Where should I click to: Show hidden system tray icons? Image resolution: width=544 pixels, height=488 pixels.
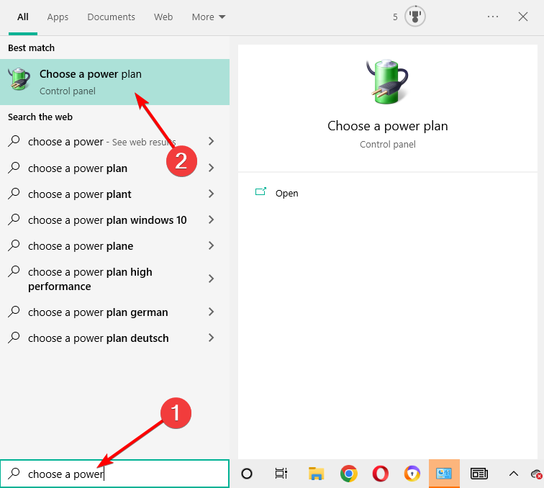pyautogui.click(x=514, y=474)
